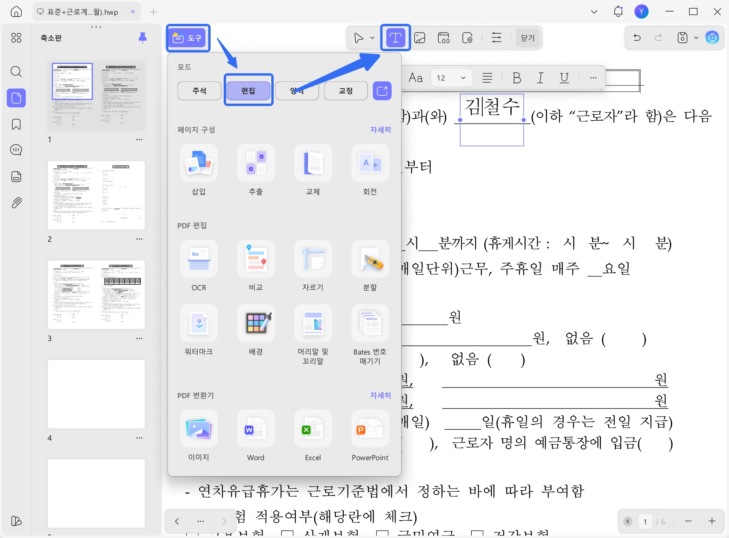The image size is (729, 538).
Task: Open 머리말 및 꼬리말 tool
Action: (313, 335)
